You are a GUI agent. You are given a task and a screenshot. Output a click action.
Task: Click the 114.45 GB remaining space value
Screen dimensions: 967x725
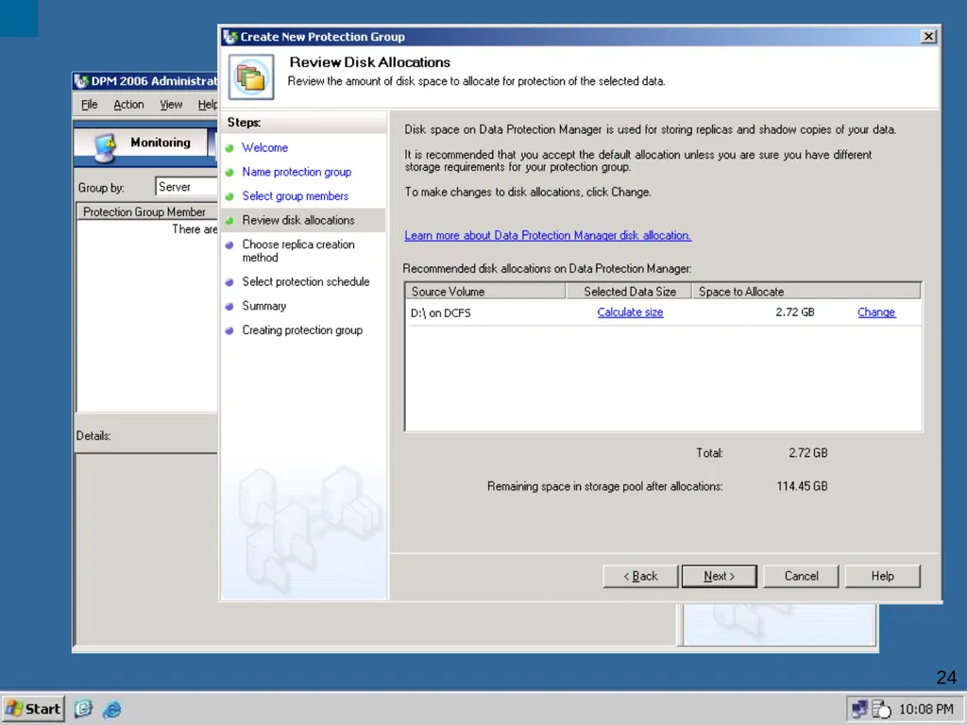point(802,486)
